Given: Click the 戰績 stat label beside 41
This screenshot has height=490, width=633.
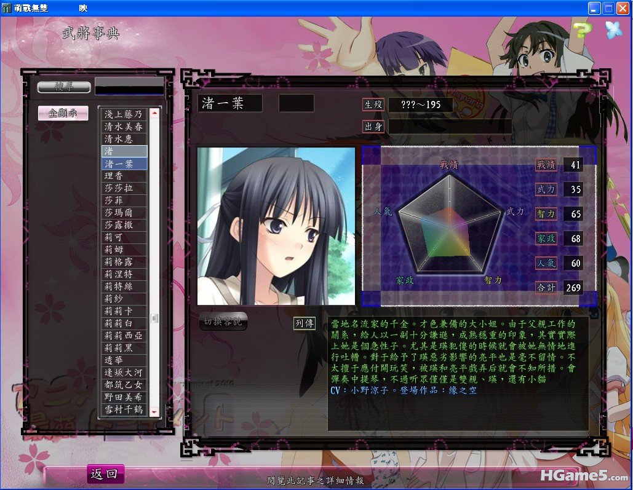Looking at the screenshot, I should click(546, 165).
